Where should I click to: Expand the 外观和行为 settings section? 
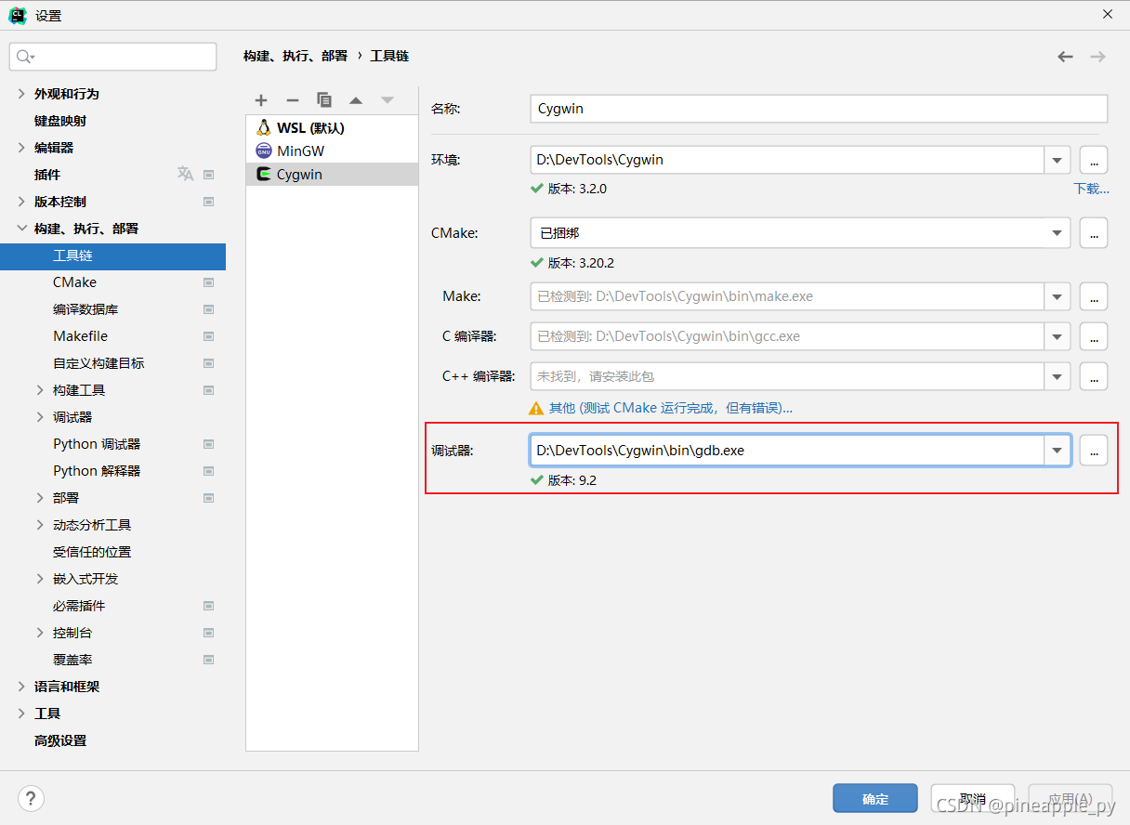coord(21,94)
